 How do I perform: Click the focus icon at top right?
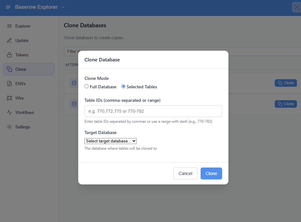[297, 7]
